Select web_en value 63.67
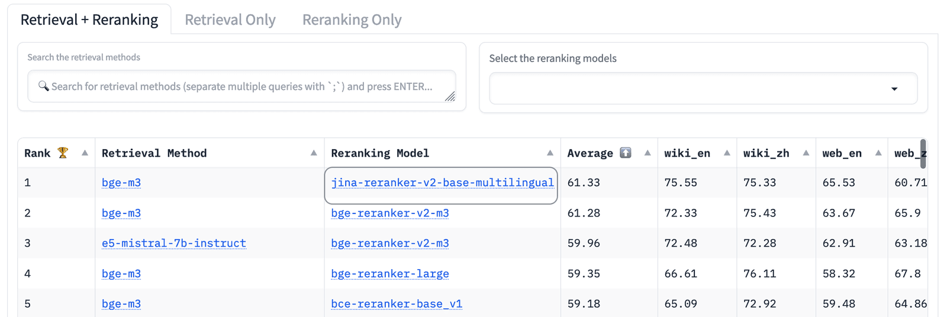This screenshot has width=947, height=317. tap(839, 213)
